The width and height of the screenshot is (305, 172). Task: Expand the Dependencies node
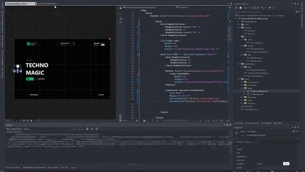[x=238, y=21]
